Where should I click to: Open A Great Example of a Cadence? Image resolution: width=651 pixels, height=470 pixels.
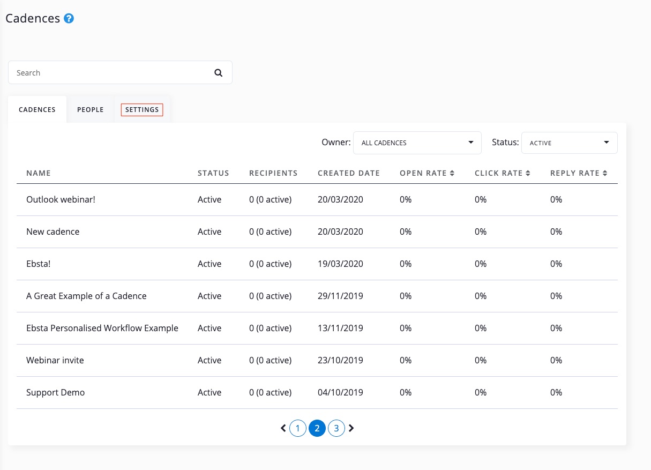(x=86, y=296)
